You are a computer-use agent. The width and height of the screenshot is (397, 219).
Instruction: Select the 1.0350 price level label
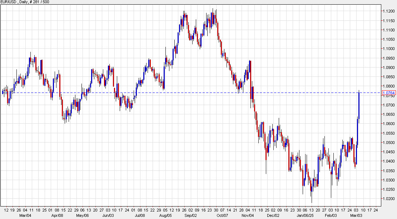click(x=389, y=171)
